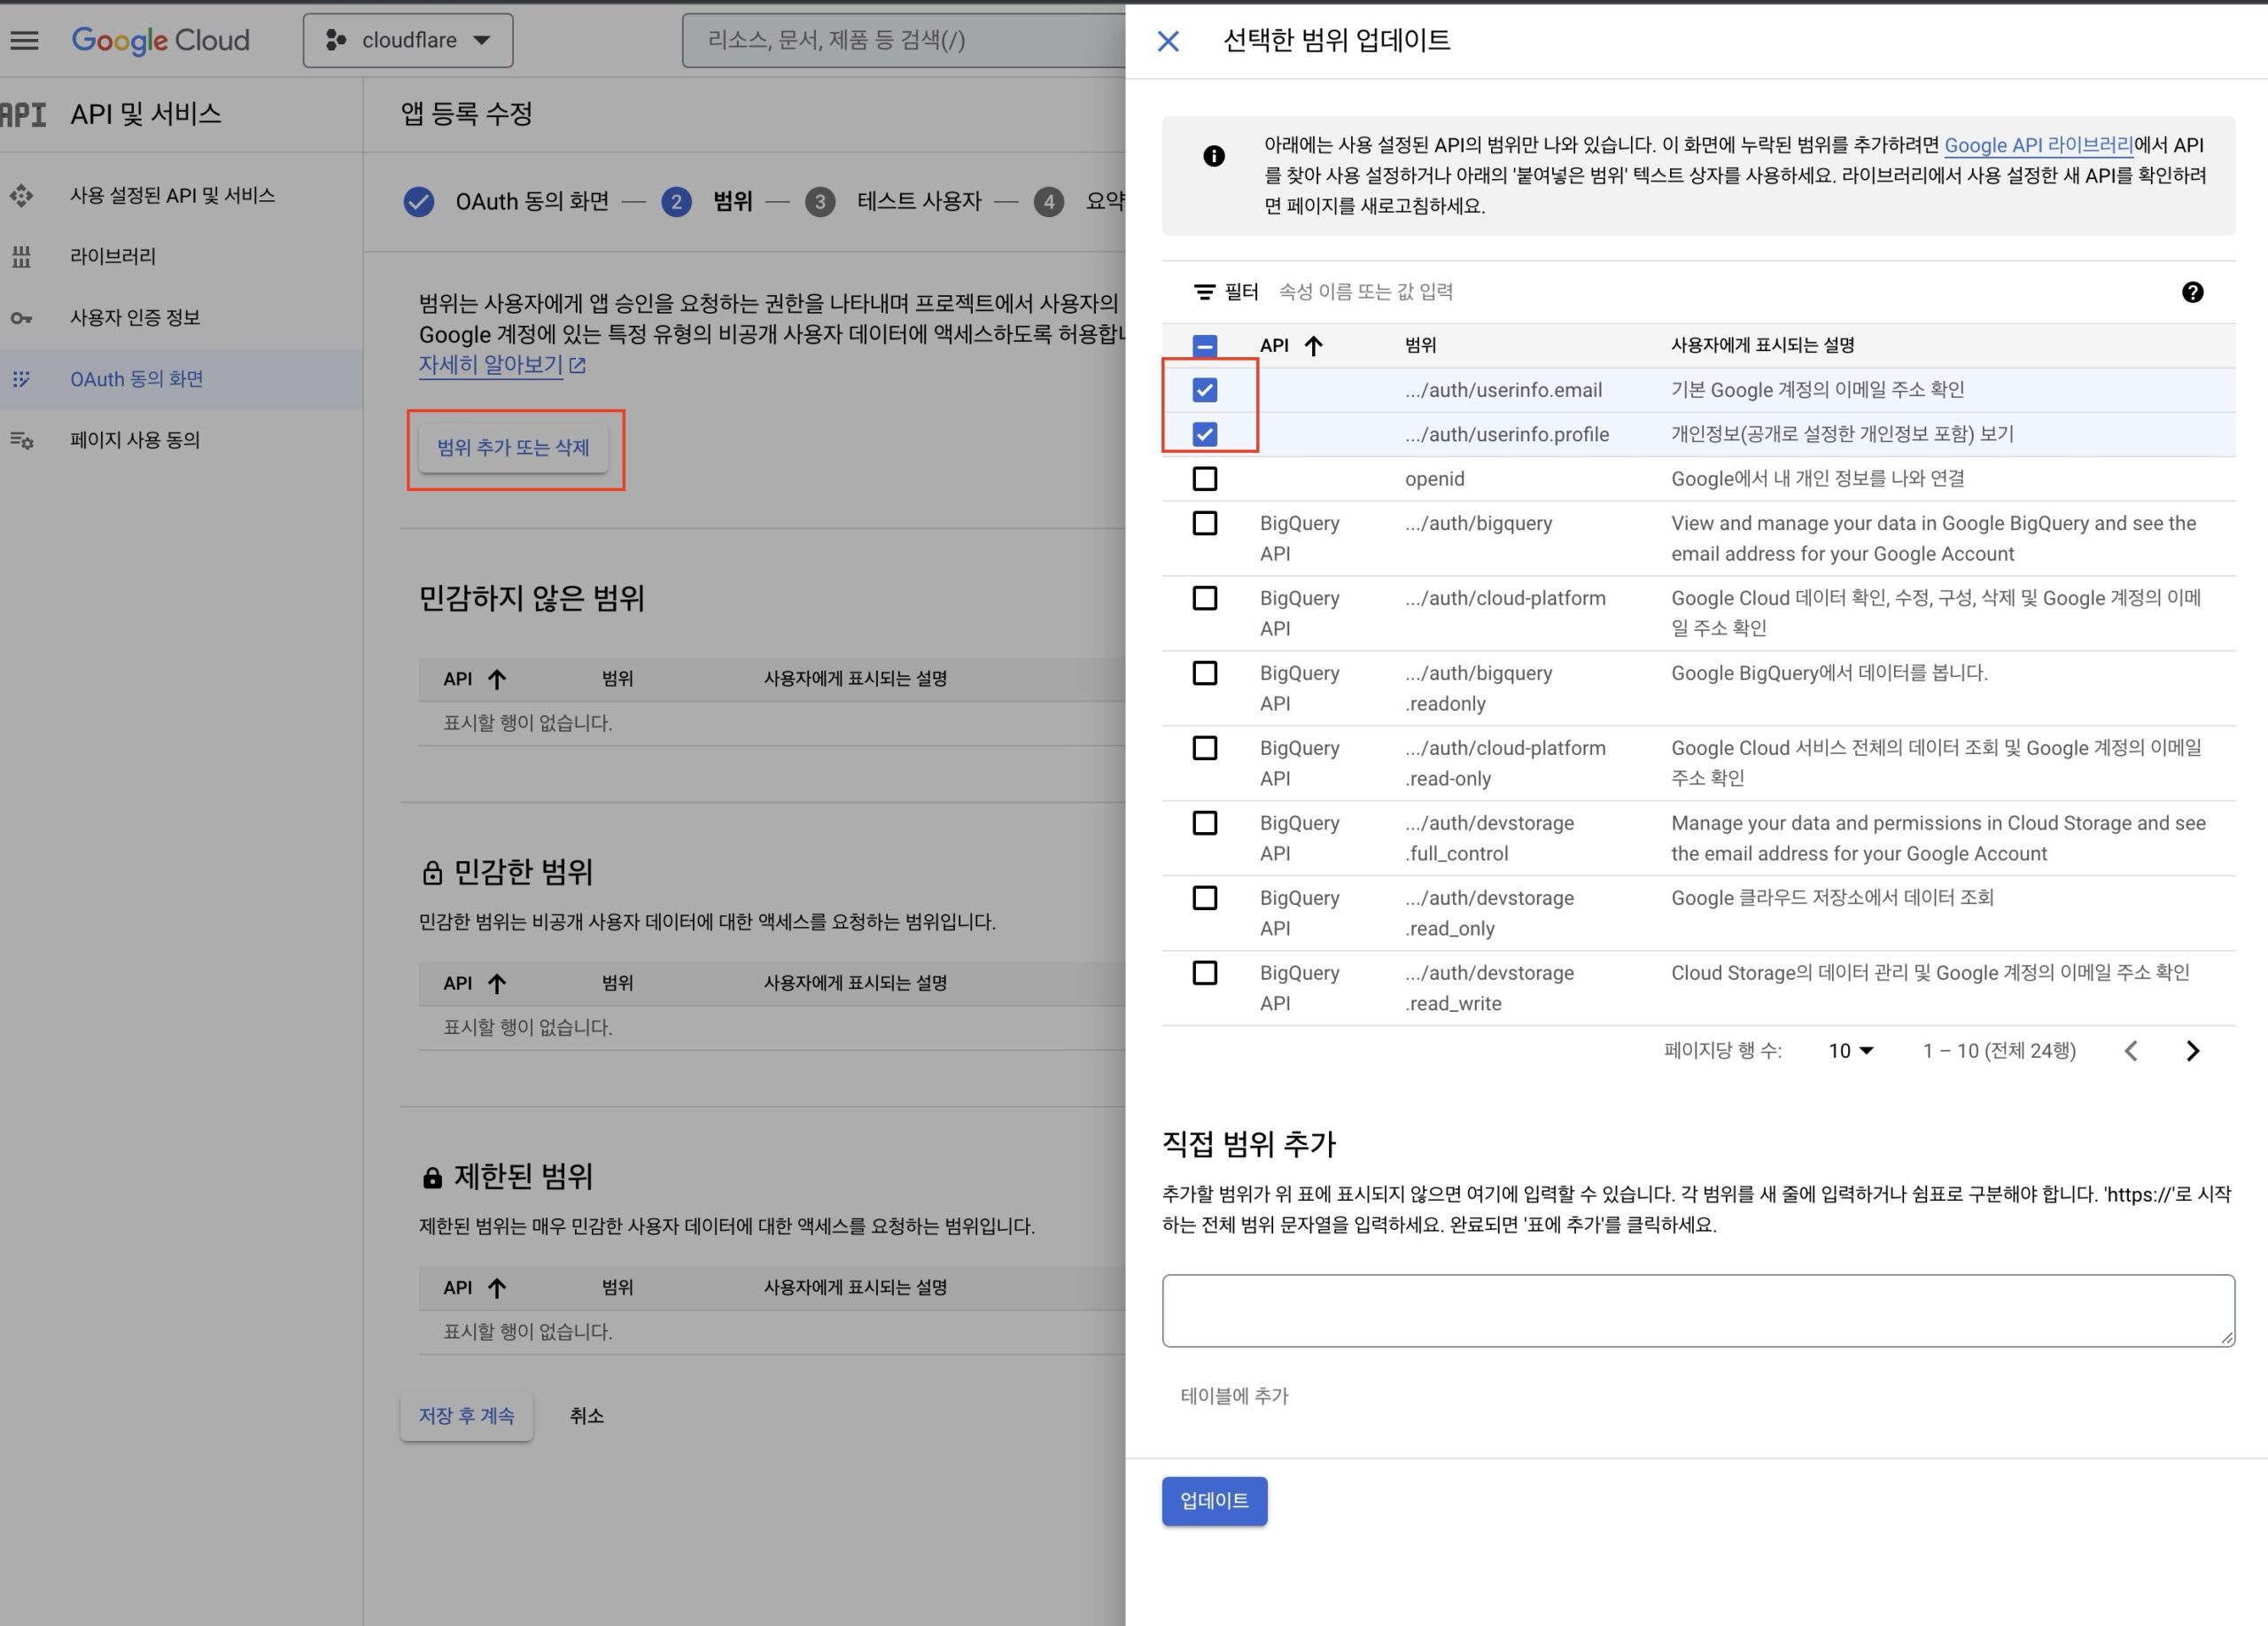
Task: Uncheck the .../auth/userinfo.profile scope
Action: pos(1205,435)
